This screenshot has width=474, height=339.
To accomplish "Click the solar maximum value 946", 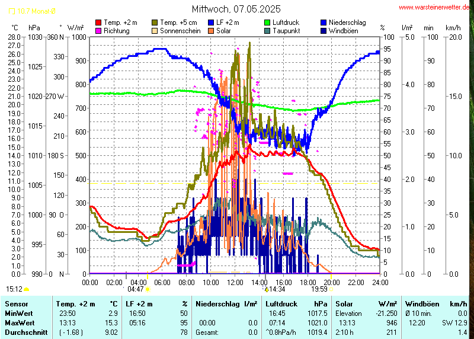I will point(392,322).
